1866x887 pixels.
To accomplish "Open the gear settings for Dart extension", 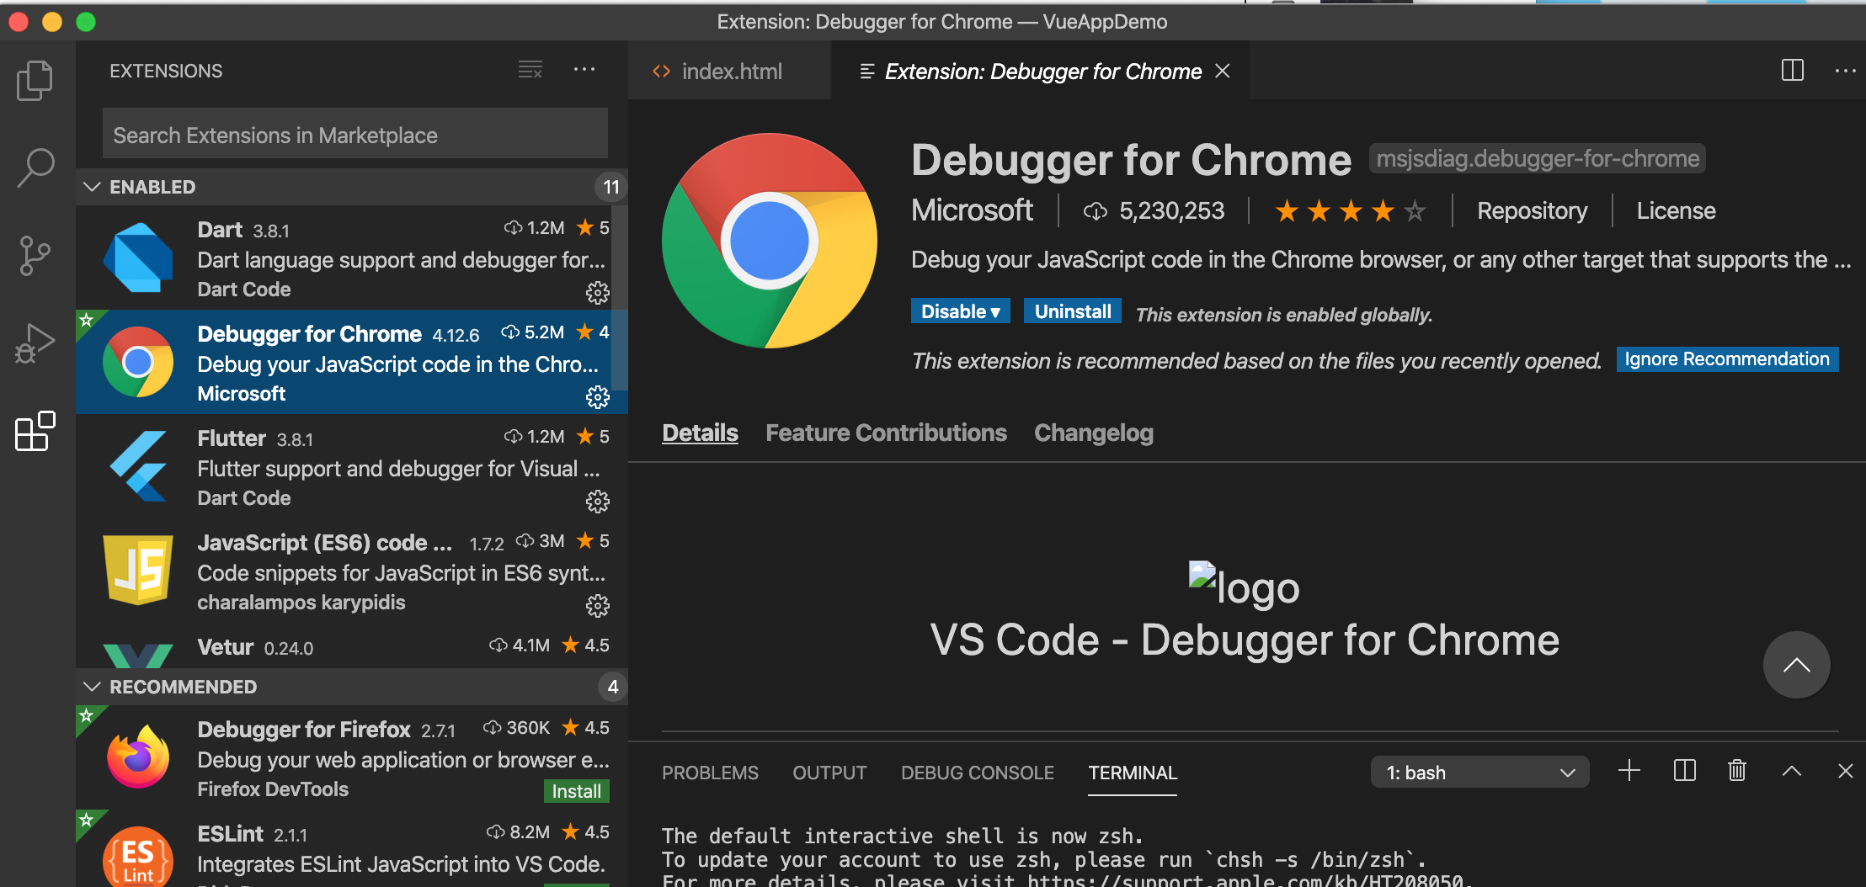I will 598,293.
